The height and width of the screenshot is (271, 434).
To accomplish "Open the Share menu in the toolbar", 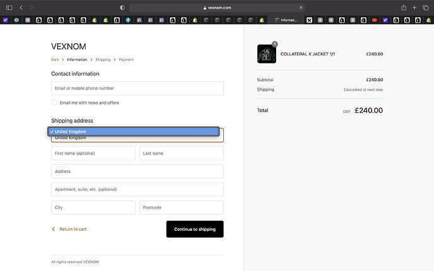I will [x=404, y=8].
